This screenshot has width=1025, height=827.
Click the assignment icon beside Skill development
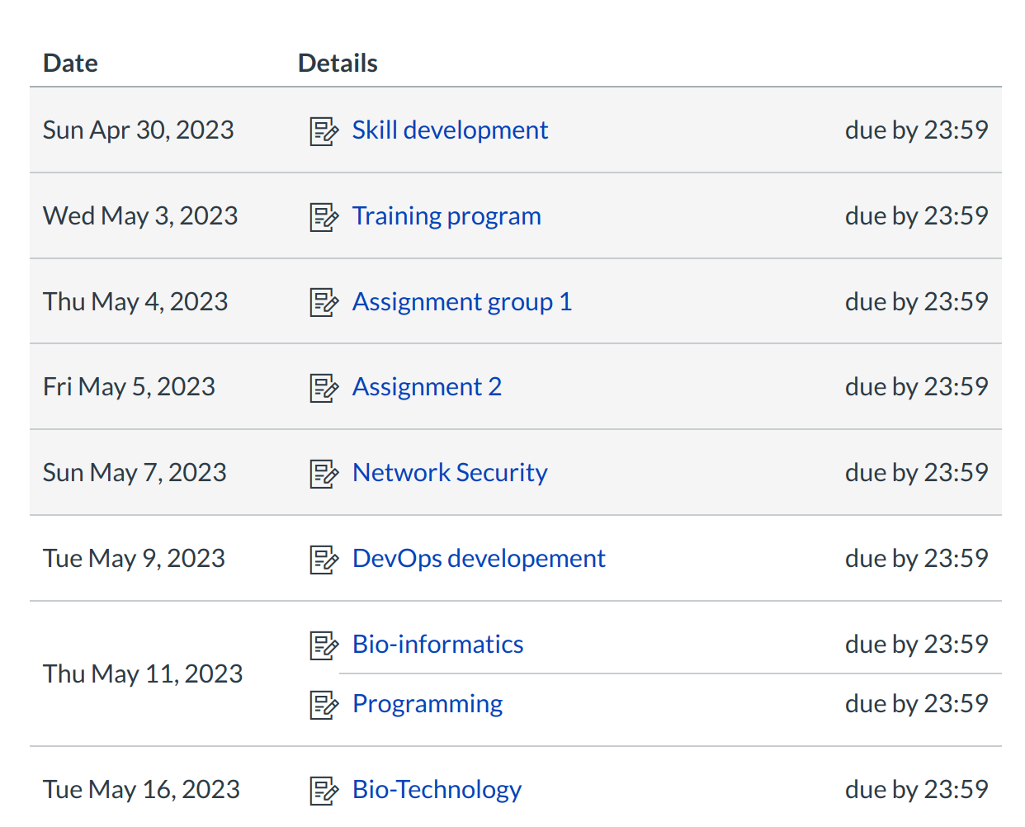pos(324,130)
